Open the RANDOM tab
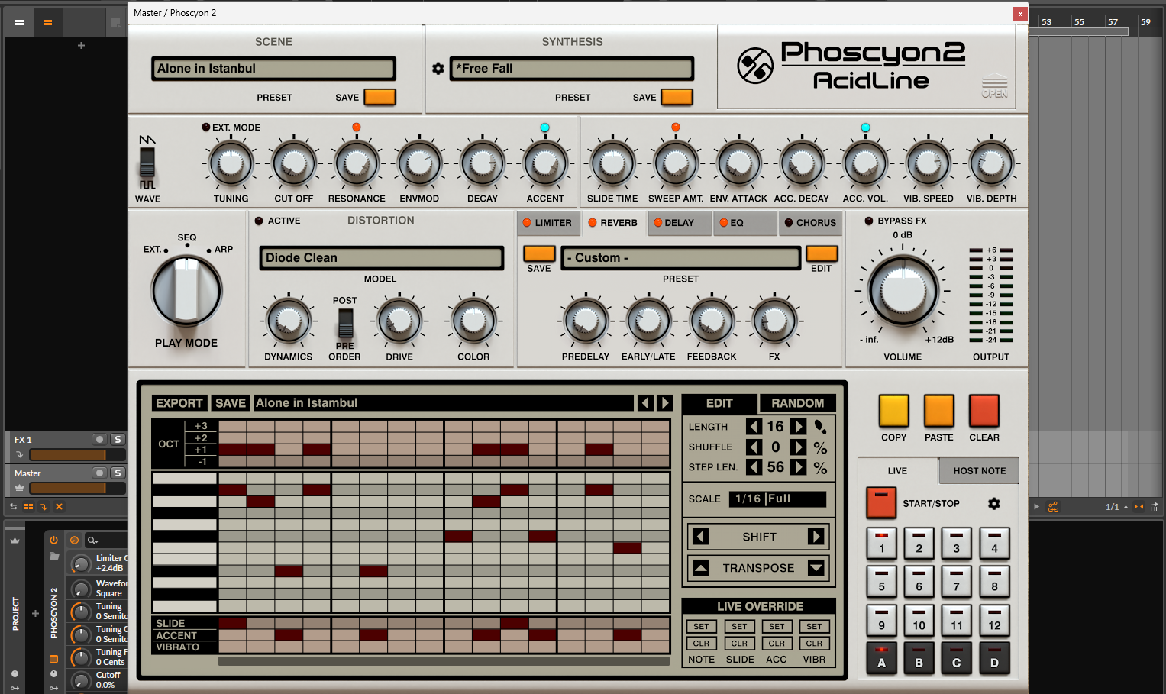Screen dimensions: 1166x694 pyautogui.click(x=797, y=403)
